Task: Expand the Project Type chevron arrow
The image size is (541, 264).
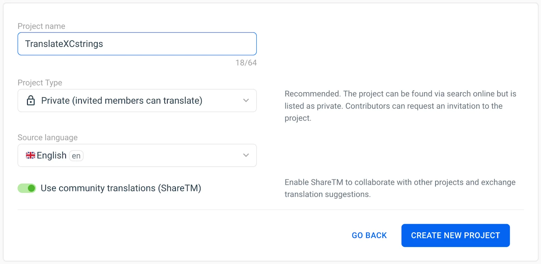Action: (x=246, y=100)
